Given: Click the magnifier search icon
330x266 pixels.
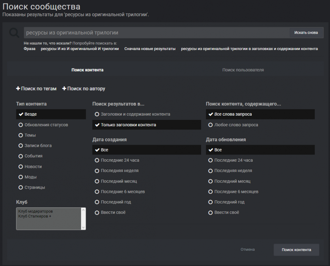Looking at the screenshot, I should (14, 33).
